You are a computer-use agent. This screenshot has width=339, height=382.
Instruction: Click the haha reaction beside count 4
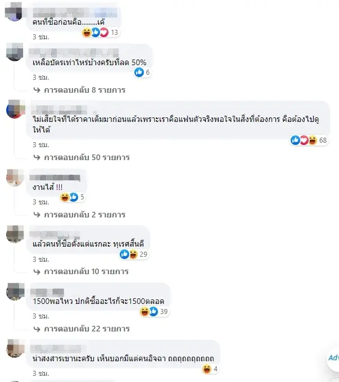point(206,369)
